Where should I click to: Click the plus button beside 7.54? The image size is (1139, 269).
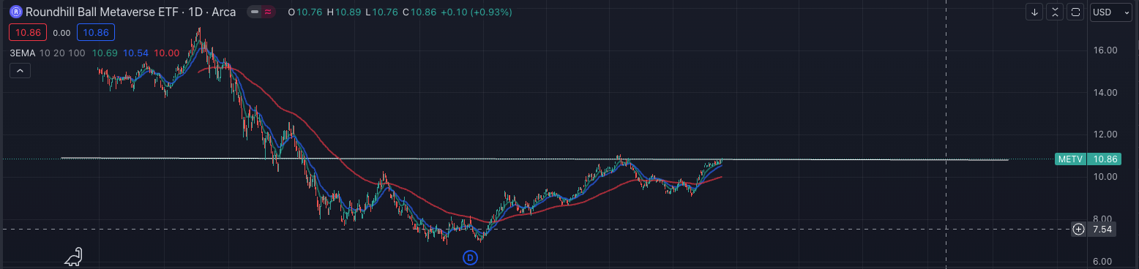click(x=1078, y=230)
